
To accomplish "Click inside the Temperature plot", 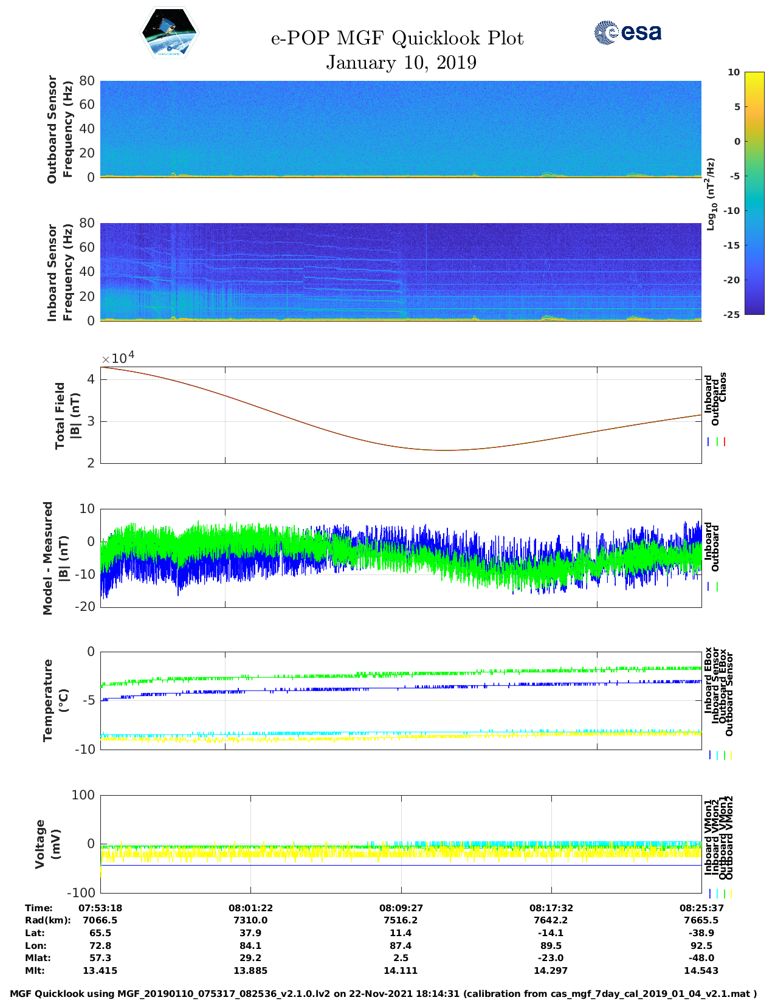I will pyautogui.click(x=401, y=700).
